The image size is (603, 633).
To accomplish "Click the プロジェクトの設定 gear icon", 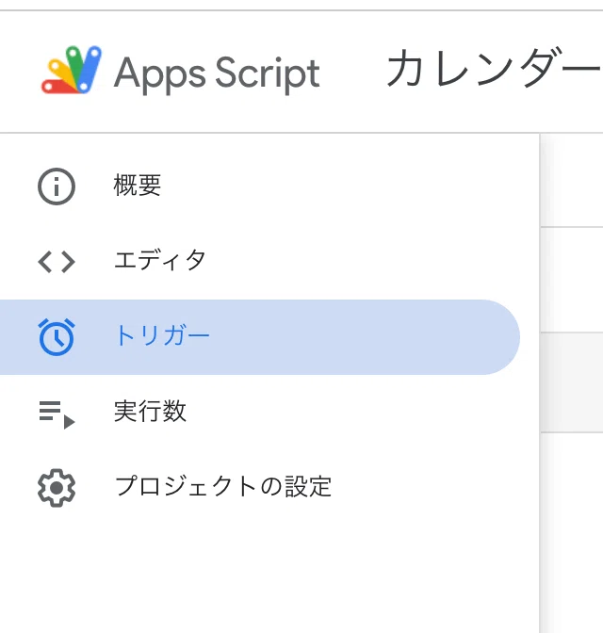I will pos(57,488).
